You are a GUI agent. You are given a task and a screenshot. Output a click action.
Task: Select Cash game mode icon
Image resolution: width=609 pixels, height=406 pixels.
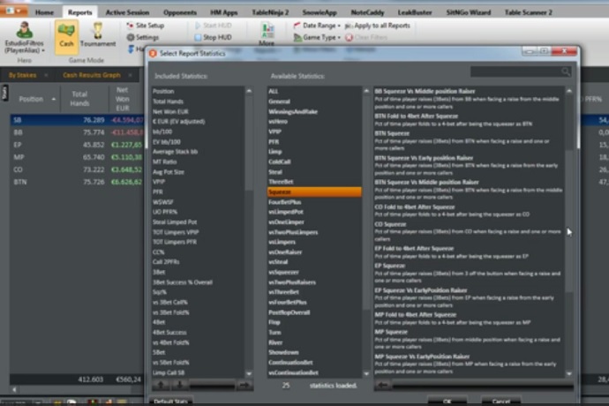[x=66, y=36]
